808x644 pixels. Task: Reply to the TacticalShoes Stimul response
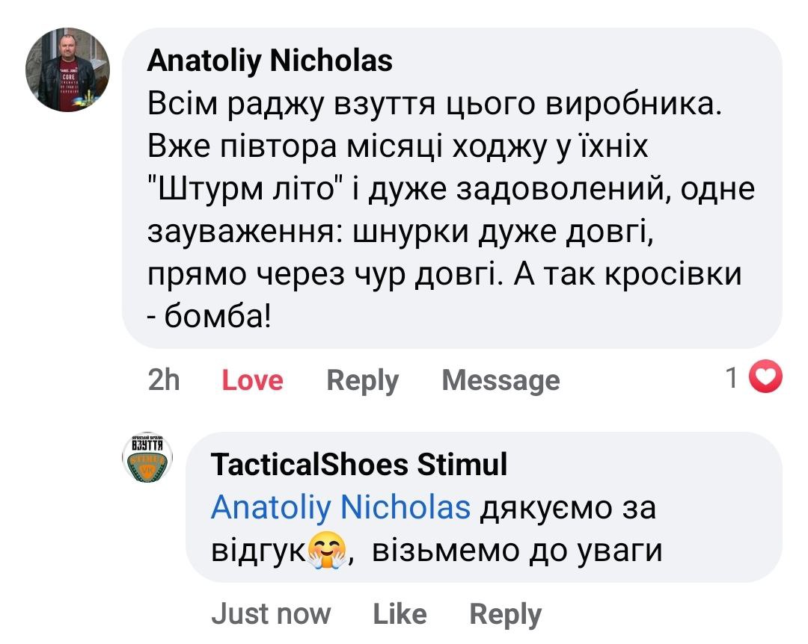(505, 614)
